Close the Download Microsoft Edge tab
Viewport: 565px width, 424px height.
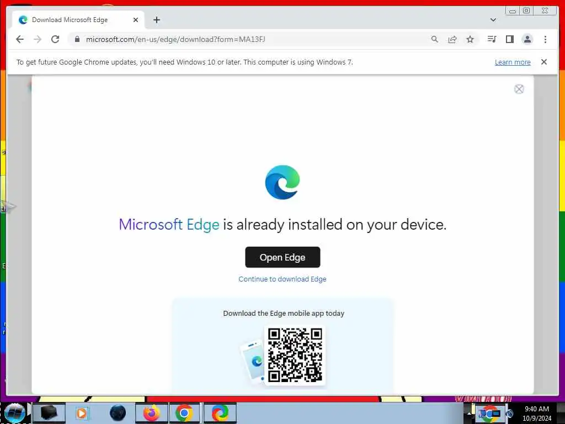[x=136, y=20]
